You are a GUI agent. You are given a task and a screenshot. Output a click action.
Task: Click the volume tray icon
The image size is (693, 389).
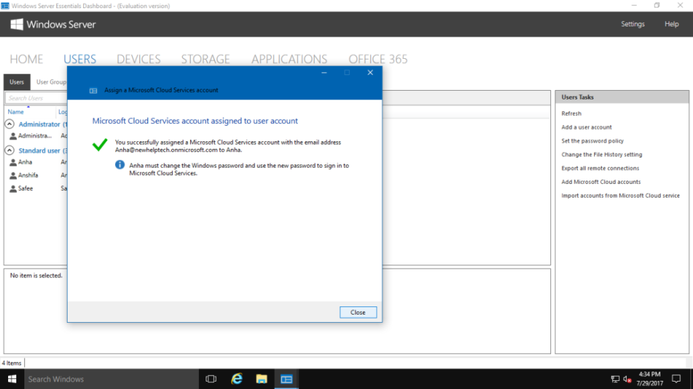tap(627, 380)
